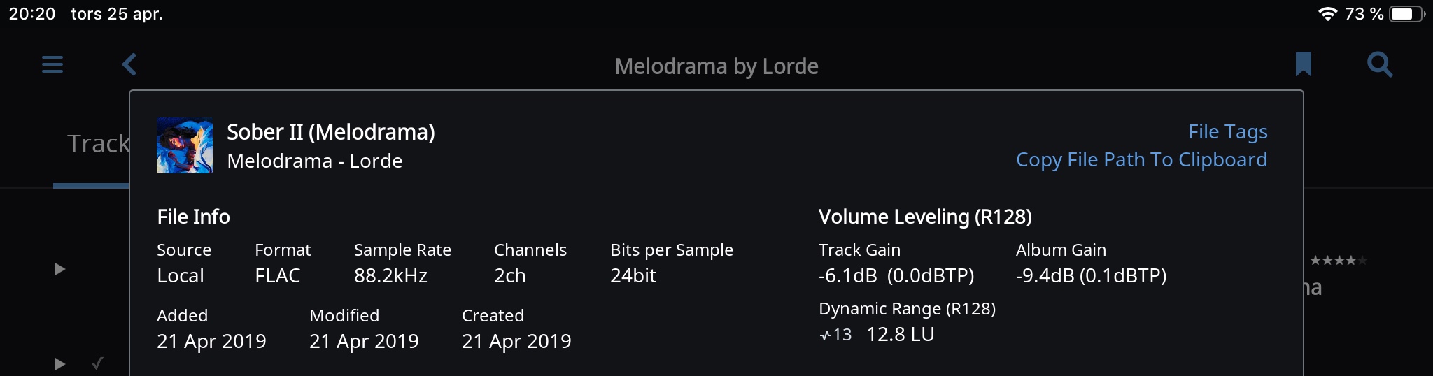Tap the 88.2kHz sample rate value
This screenshot has width=1433, height=376.
(x=390, y=276)
